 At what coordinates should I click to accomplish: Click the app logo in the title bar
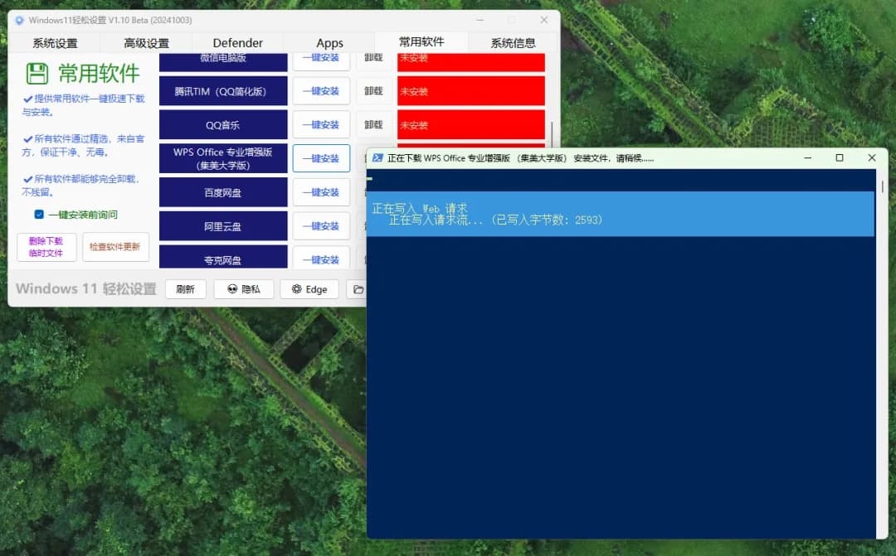18,20
